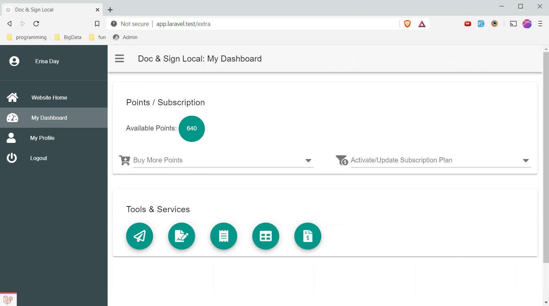Open the browser main menu
The width and height of the screenshot is (549, 306).
tap(540, 24)
